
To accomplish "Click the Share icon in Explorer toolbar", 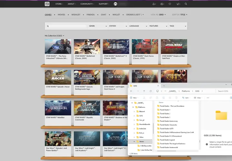I will [170, 98].
